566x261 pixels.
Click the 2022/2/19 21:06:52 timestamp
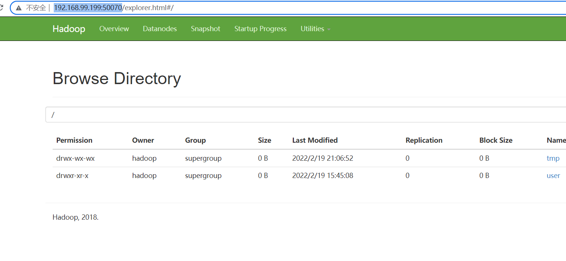coord(323,158)
